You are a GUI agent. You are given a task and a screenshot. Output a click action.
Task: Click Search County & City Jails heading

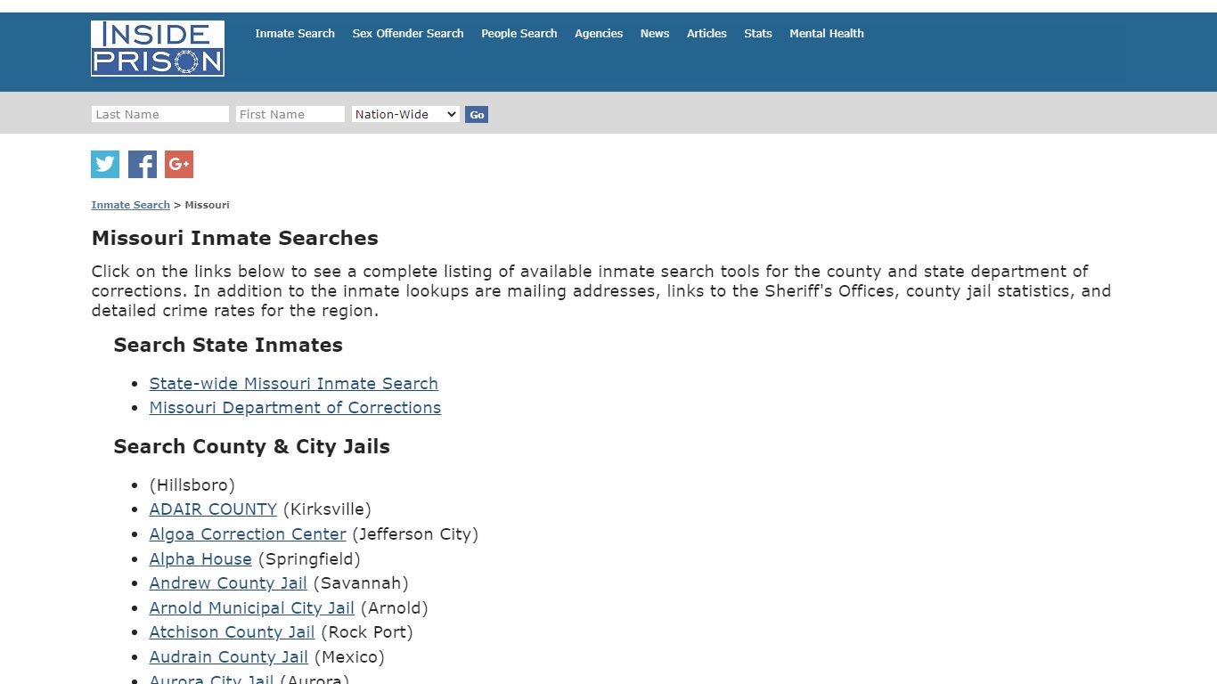(252, 446)
